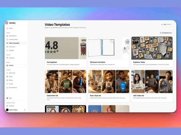Screen dimensions: 181x135
Task: Click the Quick Ads icon
Action: click(7, 73)
